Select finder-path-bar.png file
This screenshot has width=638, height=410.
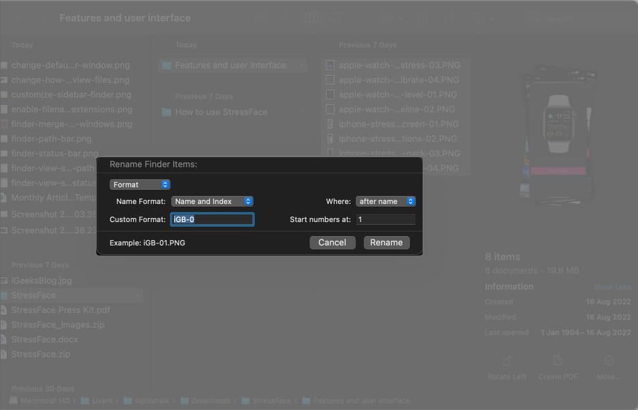point(51,138)
